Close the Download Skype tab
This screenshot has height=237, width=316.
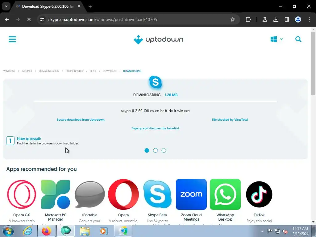click(x=79, y=6)
